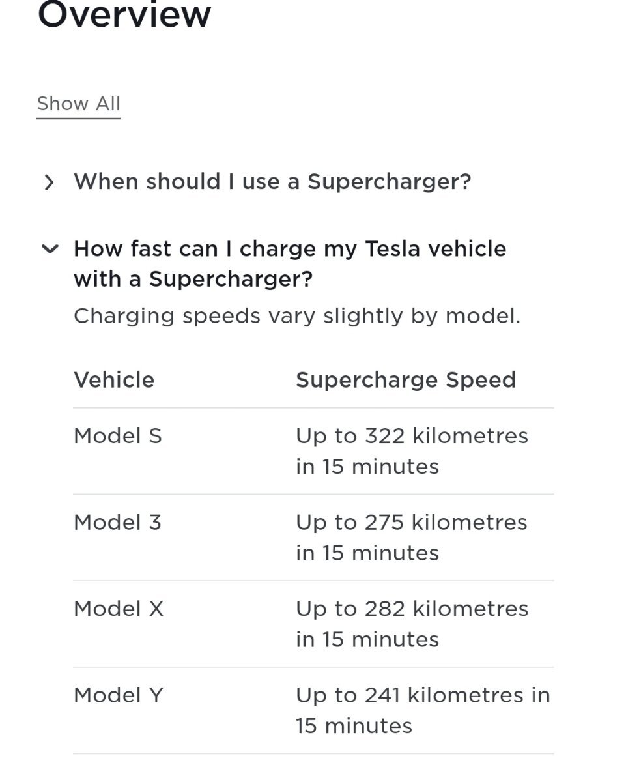This screenshot has height=782, width=626.
Task: Click the Supercharge Speed column header
Action: click(406, 380)
